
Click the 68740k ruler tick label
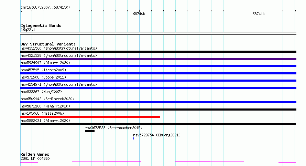point(139,14)
